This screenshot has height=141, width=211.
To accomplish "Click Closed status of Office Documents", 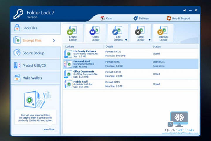I will pyautogui.click(x=156, y=74).
